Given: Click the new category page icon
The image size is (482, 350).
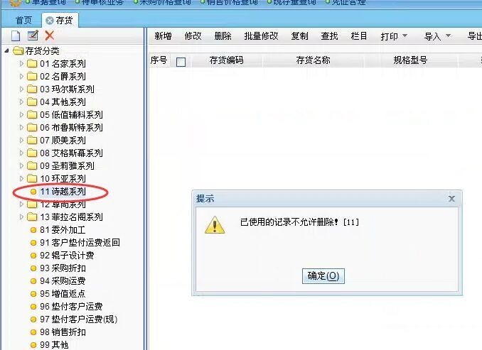Looking at the screenshot, I should click(16, 35).
